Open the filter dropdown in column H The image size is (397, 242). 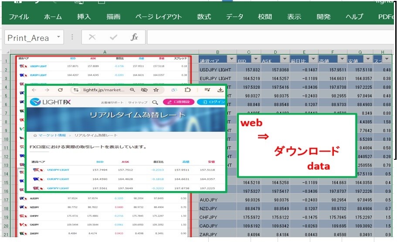pos(387,59)
